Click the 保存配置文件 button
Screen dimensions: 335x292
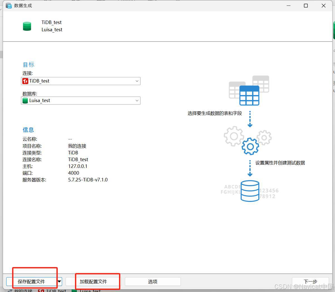31,281
